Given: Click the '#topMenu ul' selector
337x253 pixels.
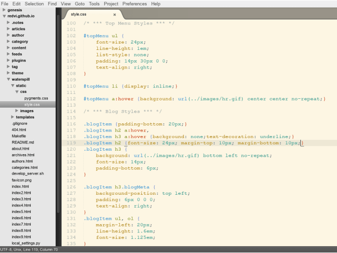Looking at the screenshot, I should [x=101, y=36].
